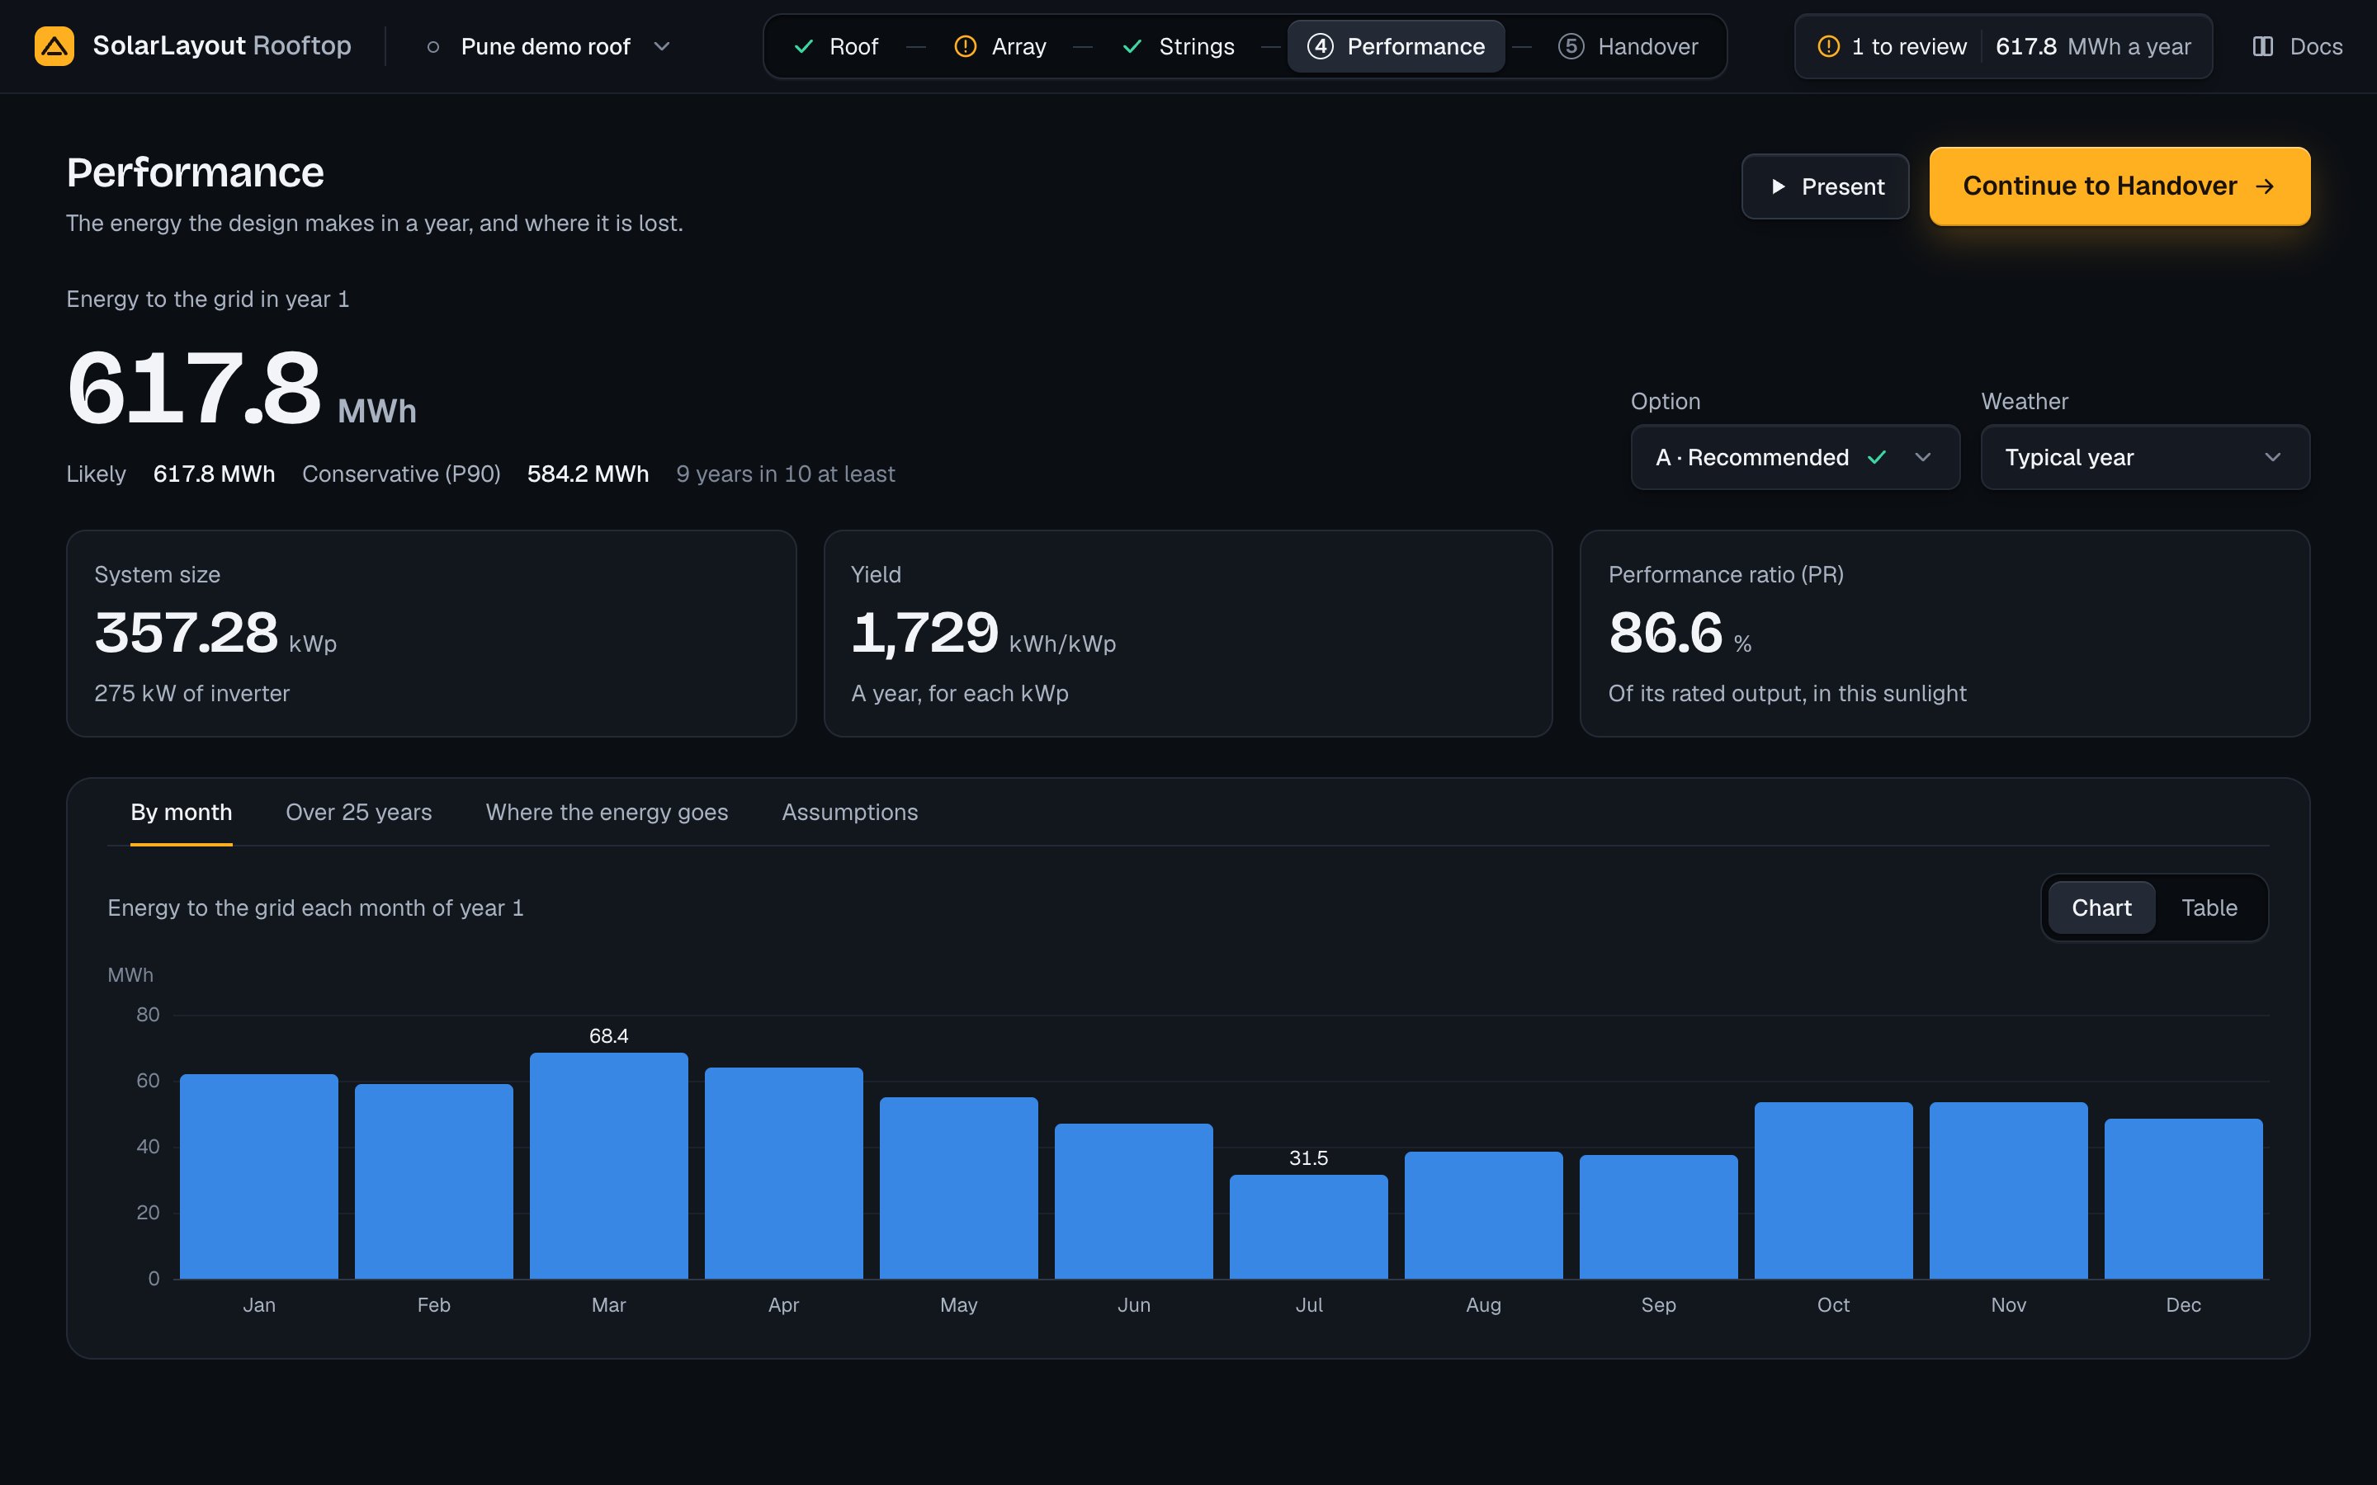Click the Docs book icon
Screen dimensions: 2377x1485
[x=2263, y=46]
